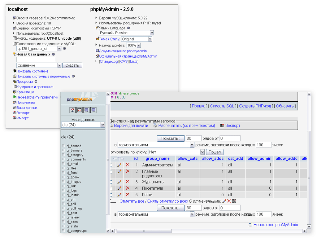Click the new window icon beside Новое окно phpMyAdmin
Viewport: 317px width, 238px height.
[x=250, y=225]
